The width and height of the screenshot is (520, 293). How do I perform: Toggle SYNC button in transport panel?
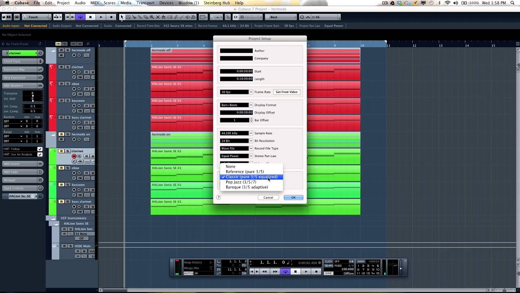329,273
